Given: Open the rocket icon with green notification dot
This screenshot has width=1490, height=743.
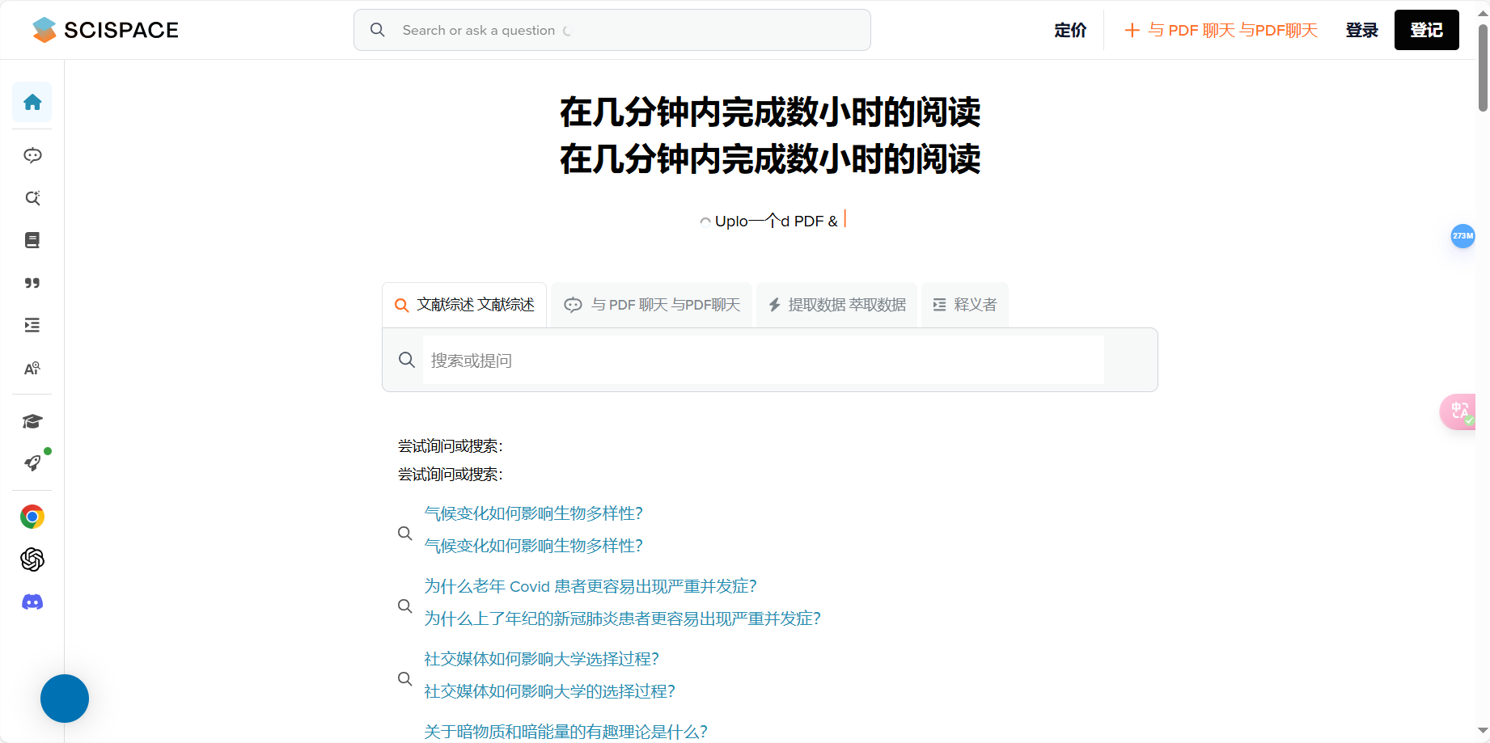Looking at the screenshot, I should [x=32, y=462].
